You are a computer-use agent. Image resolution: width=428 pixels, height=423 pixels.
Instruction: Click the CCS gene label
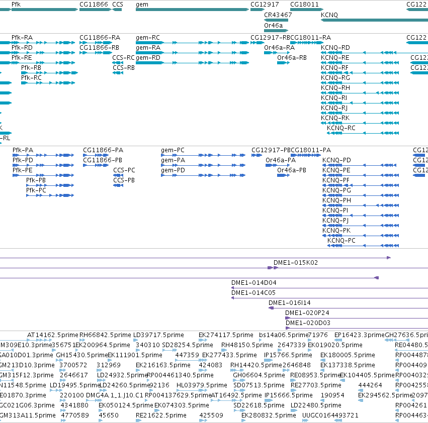pyautogui.click(x=118, y=5)
